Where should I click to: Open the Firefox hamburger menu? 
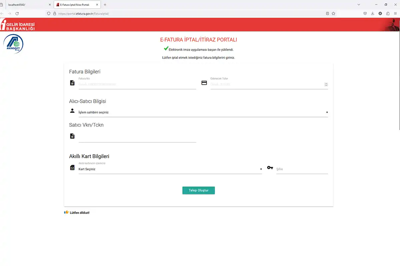click(396, 14)
